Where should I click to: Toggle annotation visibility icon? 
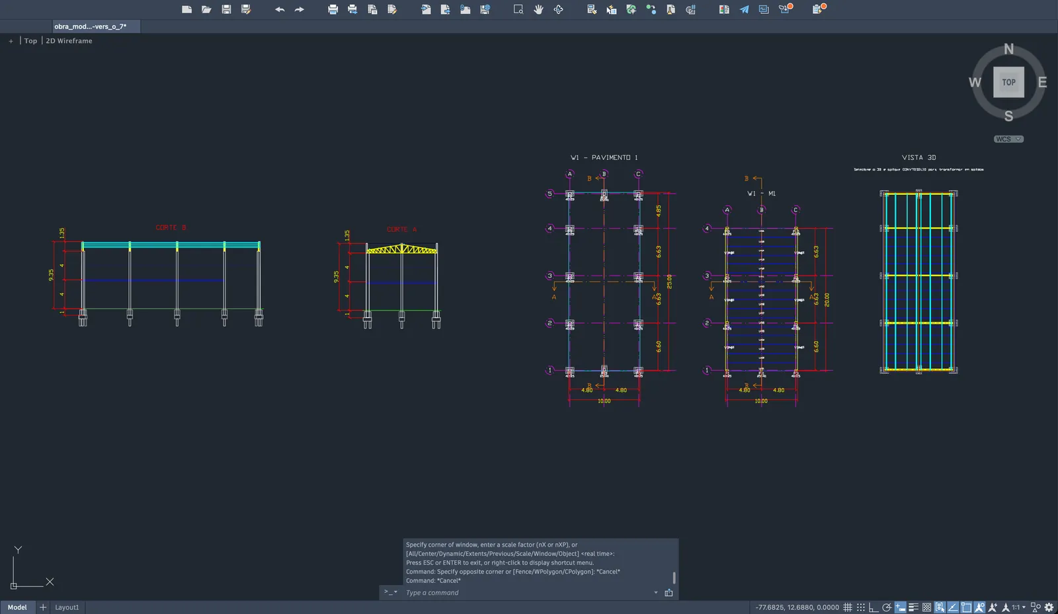979,607
